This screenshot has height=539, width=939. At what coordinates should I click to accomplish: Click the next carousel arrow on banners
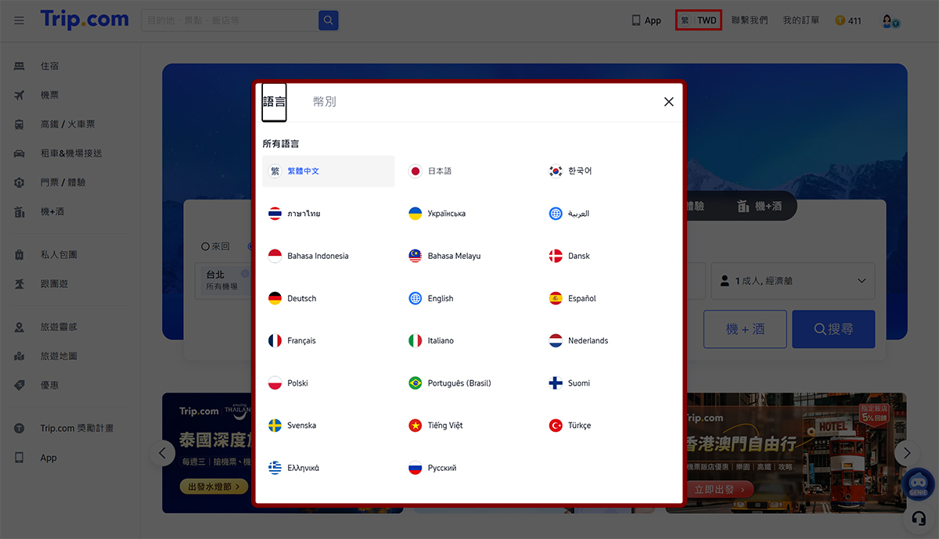907,453
